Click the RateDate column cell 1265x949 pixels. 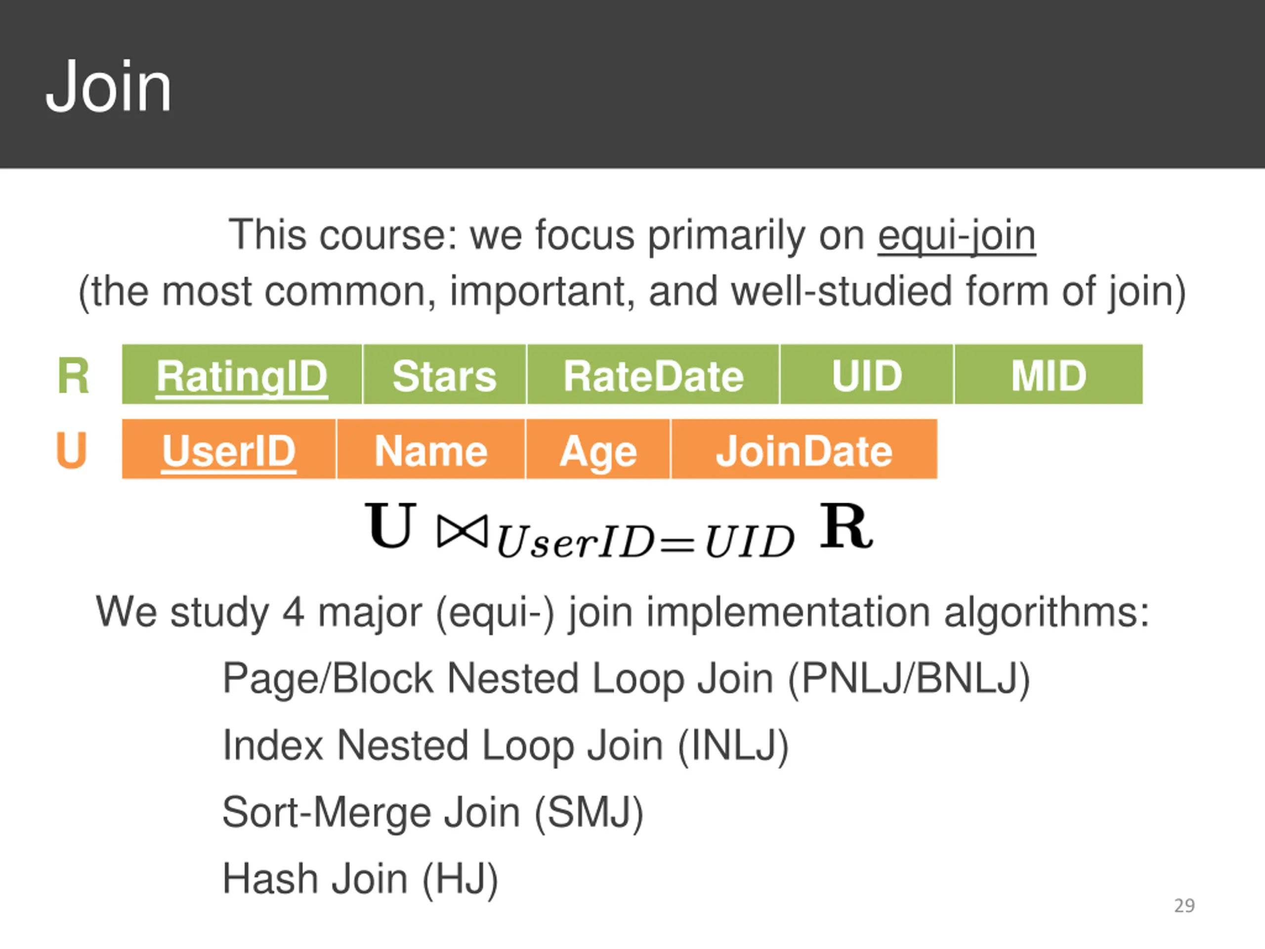[x=653, y=375]
